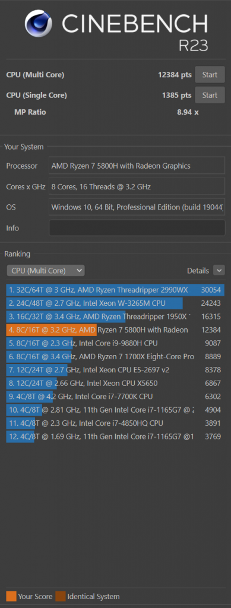Select the Xeon X5650 ranking entry

click(x=115, y=383)
